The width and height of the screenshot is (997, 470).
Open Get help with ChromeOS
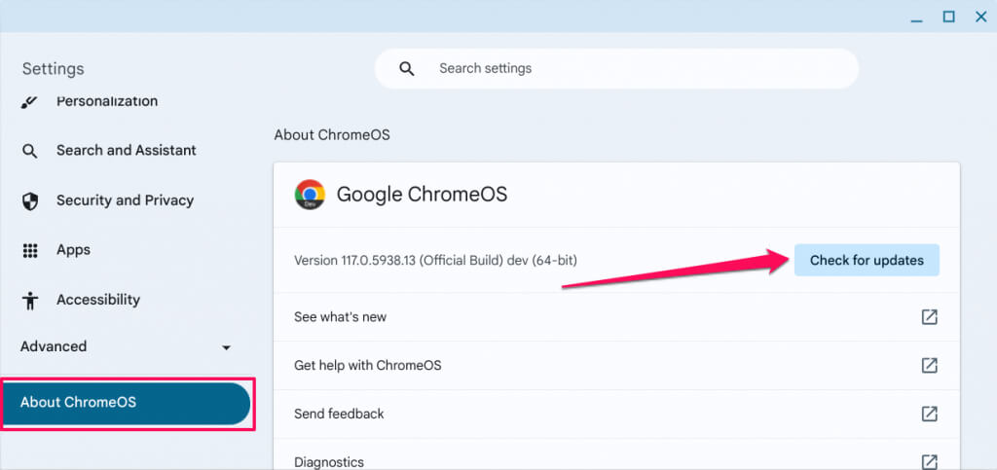368,366
